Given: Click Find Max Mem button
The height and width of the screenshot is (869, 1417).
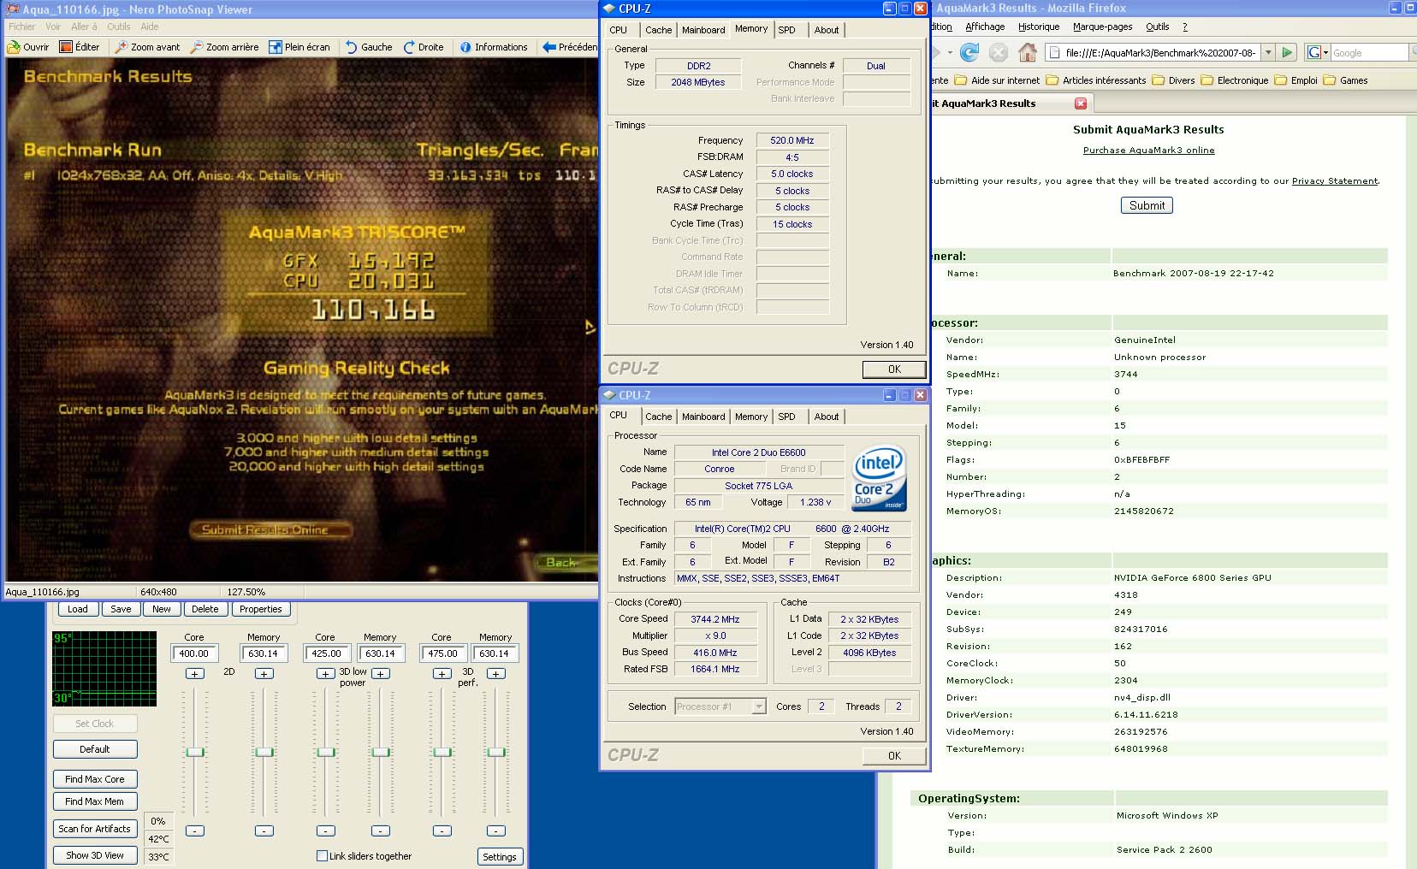Looking at the screenshot, I should coord(95,801).
